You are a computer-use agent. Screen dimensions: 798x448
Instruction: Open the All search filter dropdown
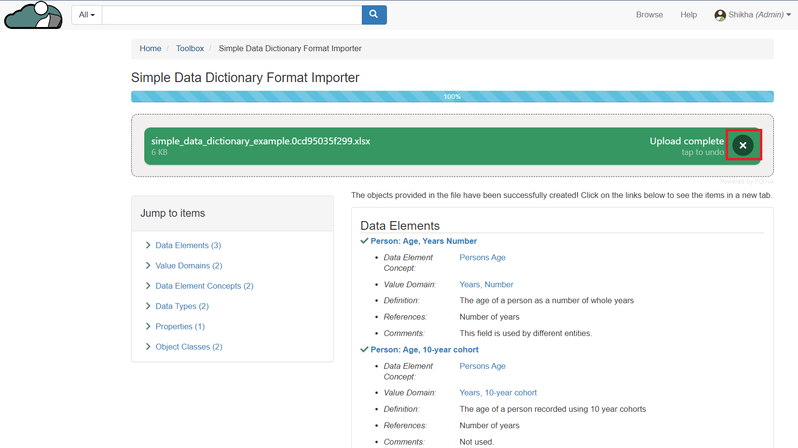click(x=87, y=15)
